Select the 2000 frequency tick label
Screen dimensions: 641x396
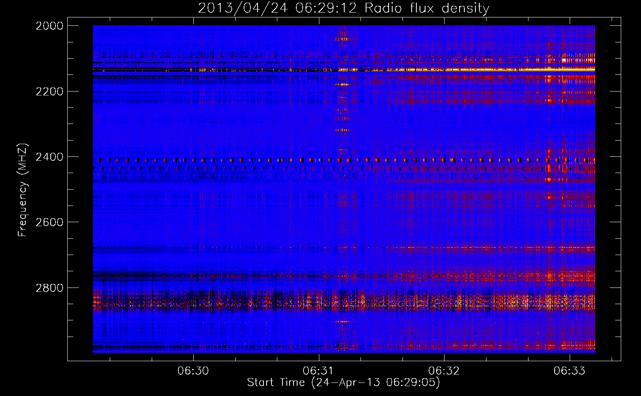click(x=50, y=26)
